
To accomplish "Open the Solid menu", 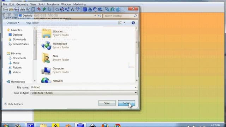I will point(41,4).
